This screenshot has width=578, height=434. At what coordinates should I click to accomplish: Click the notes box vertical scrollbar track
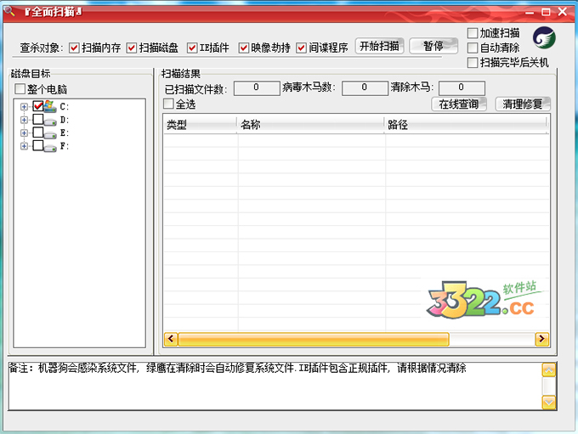(549, 386)
